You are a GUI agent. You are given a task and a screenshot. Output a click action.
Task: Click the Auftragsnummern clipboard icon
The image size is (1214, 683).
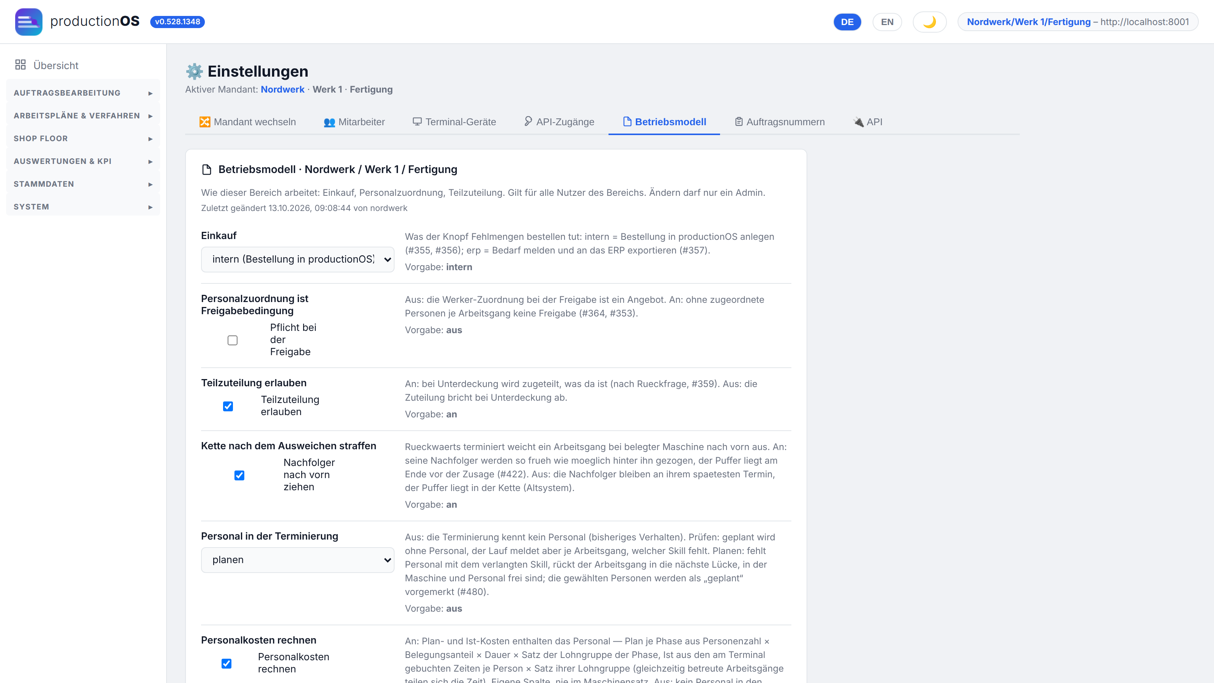coord(739,121)
